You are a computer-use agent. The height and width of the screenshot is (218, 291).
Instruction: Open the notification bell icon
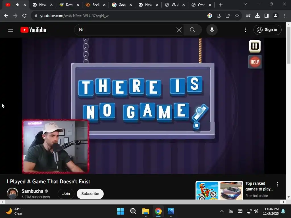tap(283, 211)
